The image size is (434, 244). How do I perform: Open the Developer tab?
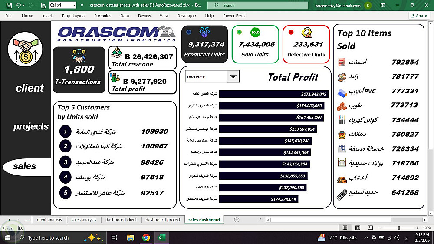tap(187, 16)
